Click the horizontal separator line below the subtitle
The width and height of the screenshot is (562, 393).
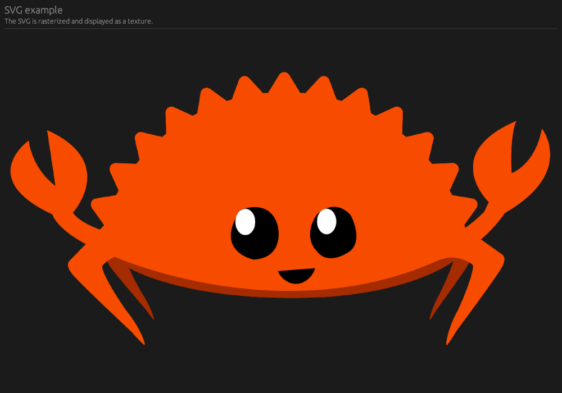(281, 29)
